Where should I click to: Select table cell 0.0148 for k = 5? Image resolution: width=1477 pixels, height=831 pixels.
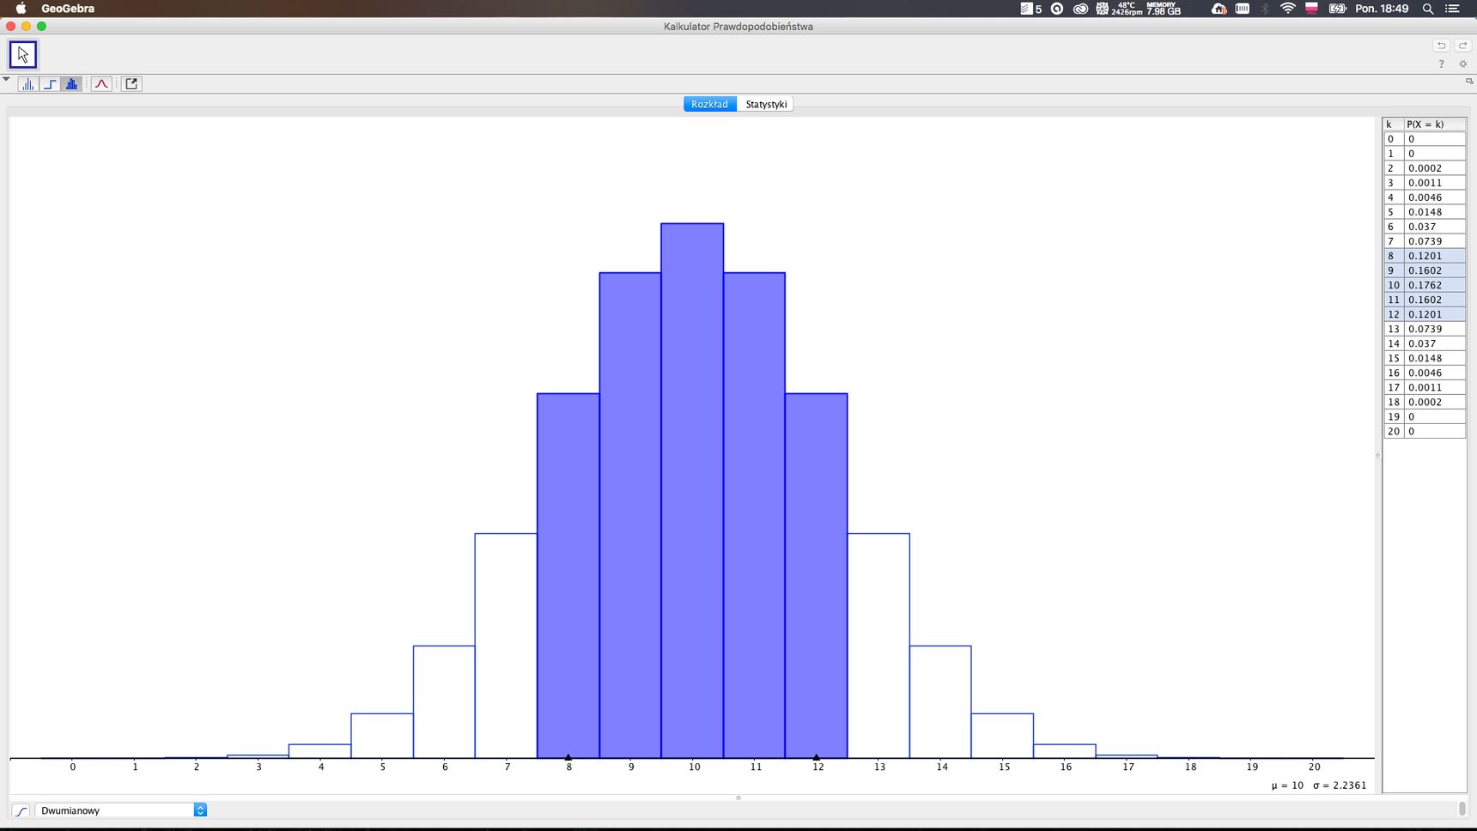[1435, 212]
